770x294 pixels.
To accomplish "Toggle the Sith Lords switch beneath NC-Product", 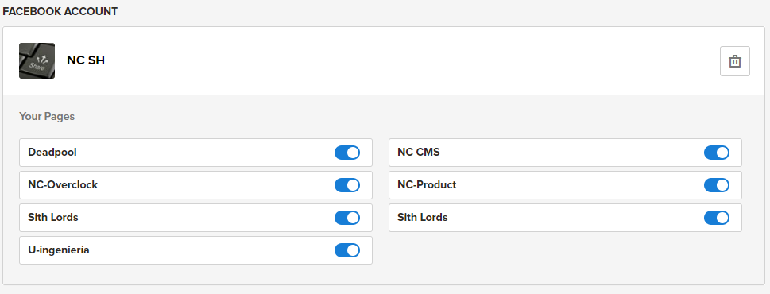I will 717,218.
